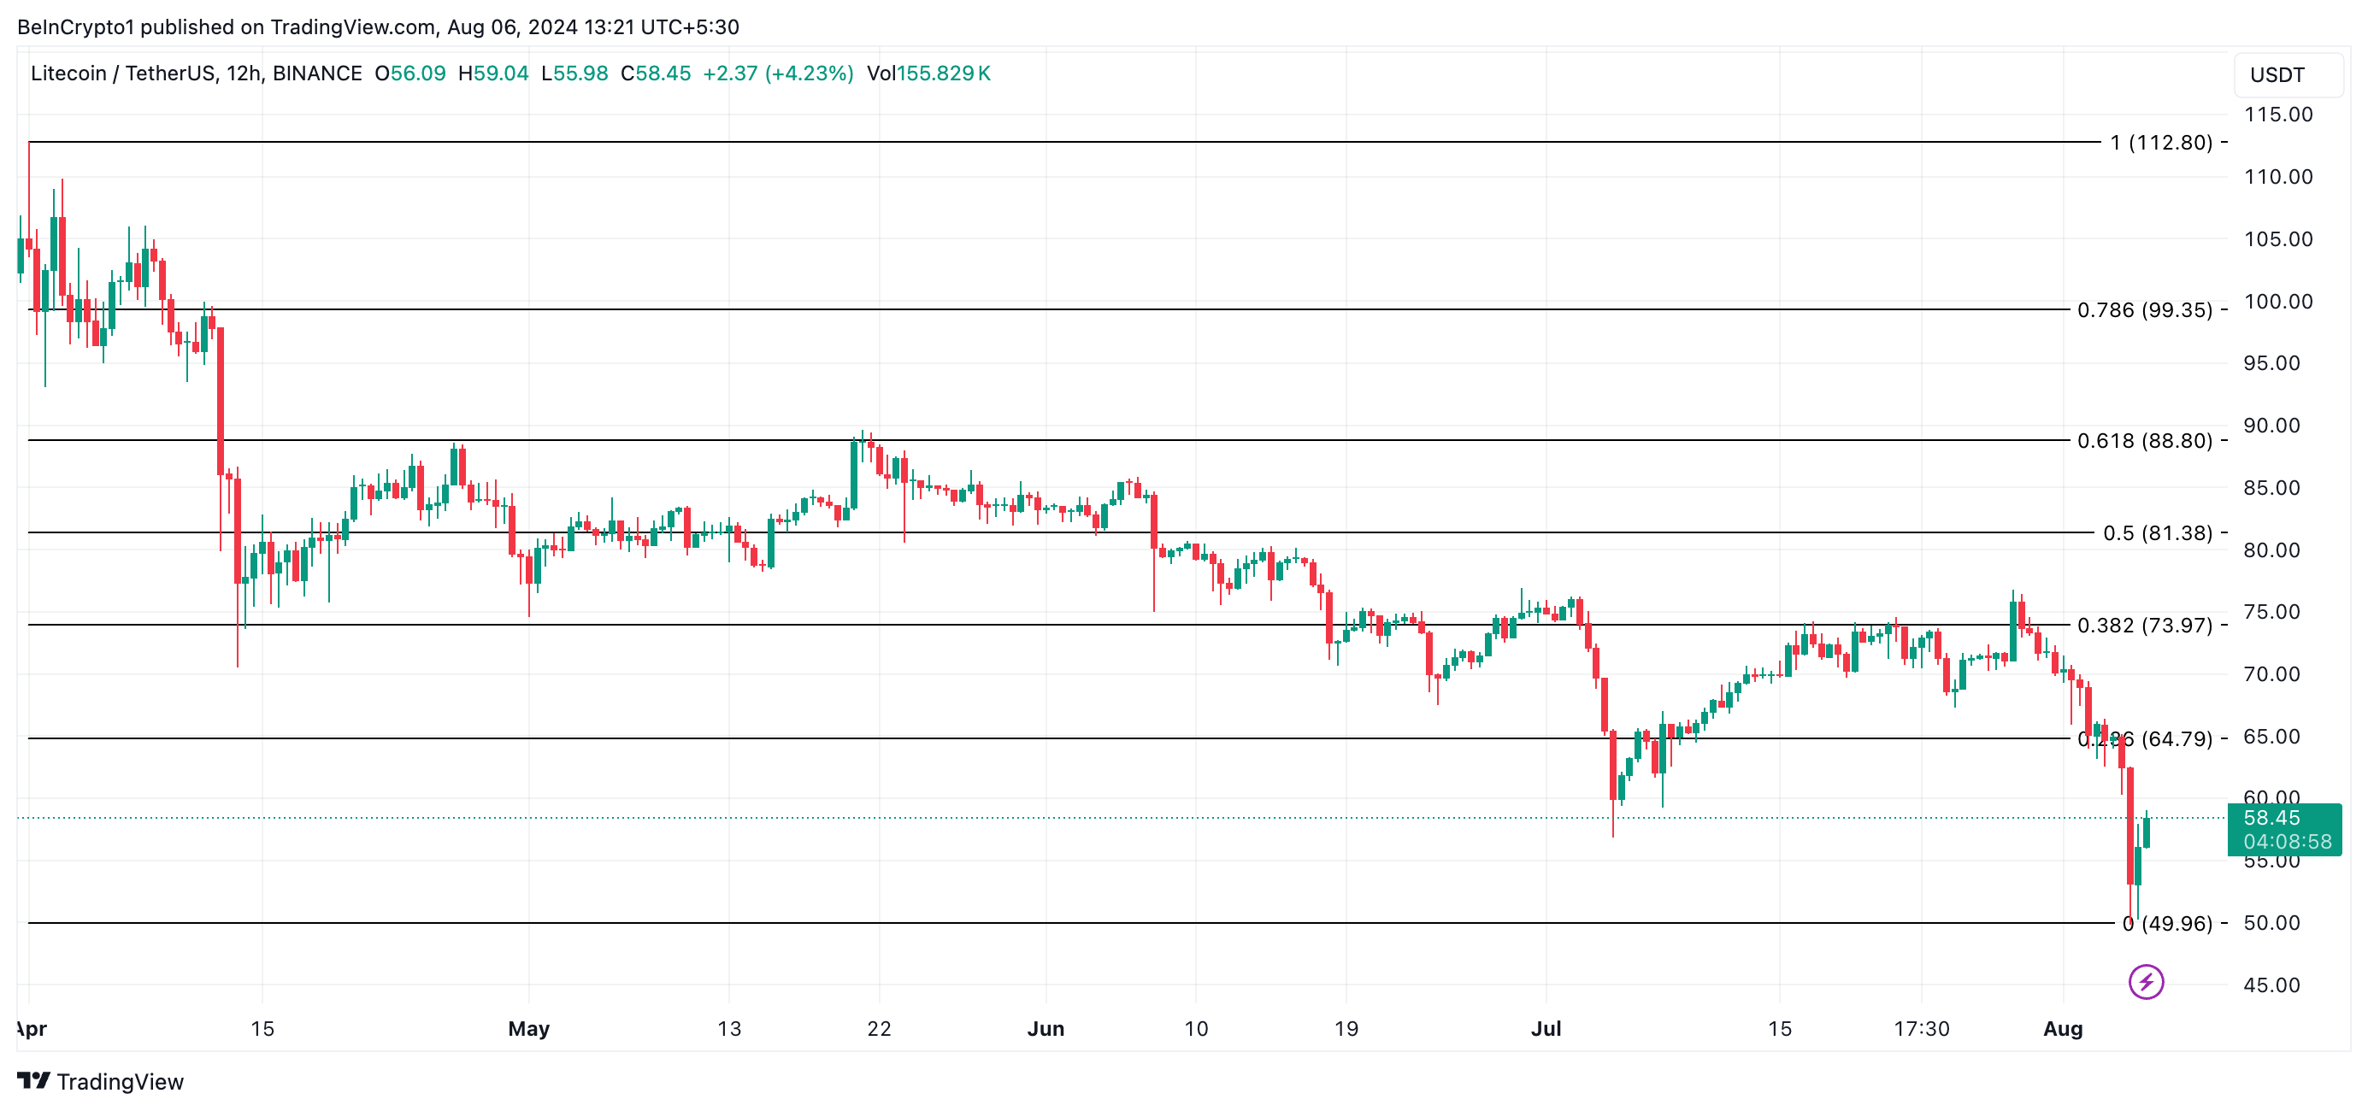Viewport: 2368px width, 1111px height.
Task: Click the 0.618 (88.80) retracement label
Action: (x=2145, y=440)
